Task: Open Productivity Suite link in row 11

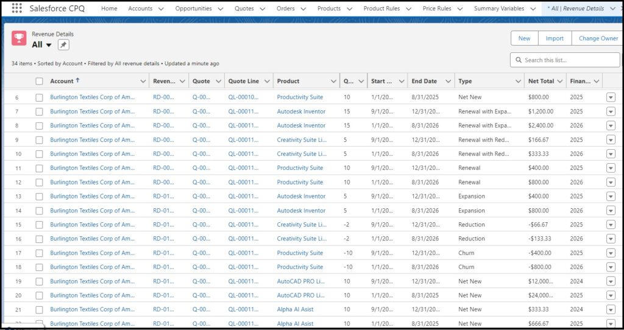Action: [x=300, y=168]
